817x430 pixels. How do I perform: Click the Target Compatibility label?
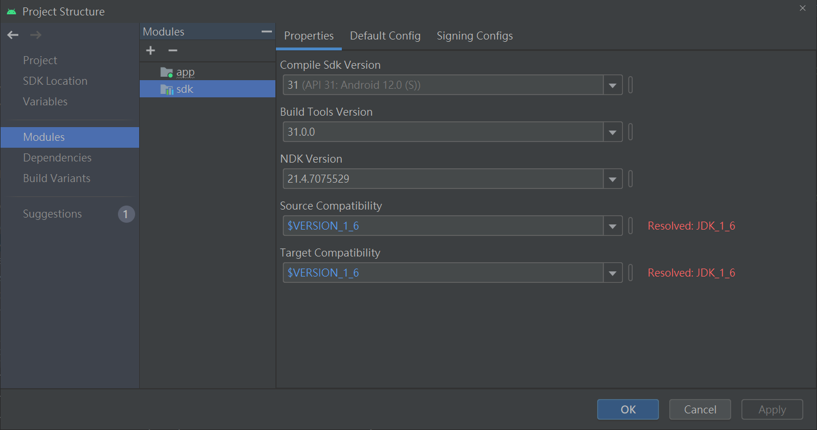pyautogui.click(x=330, y=253)
